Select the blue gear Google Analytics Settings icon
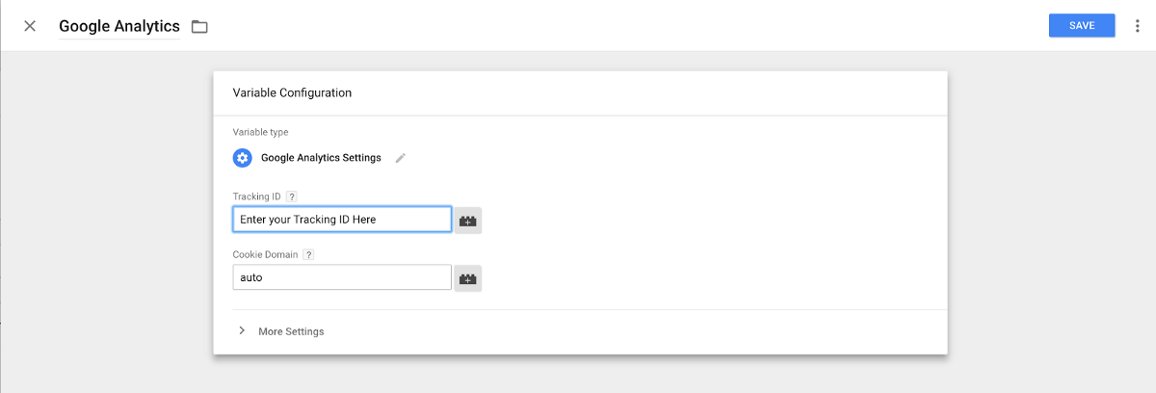The width and height of the screenshot is (1156, 393). [x=242, y=158]
